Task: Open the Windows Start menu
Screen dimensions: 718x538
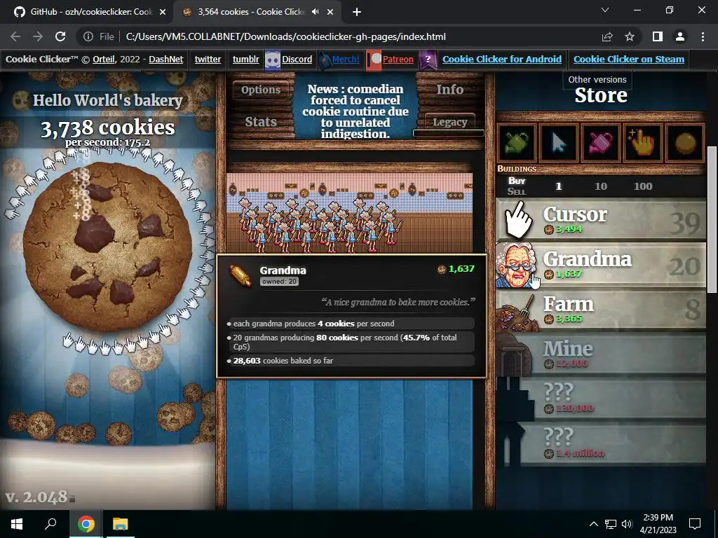Action: (17, 524)
